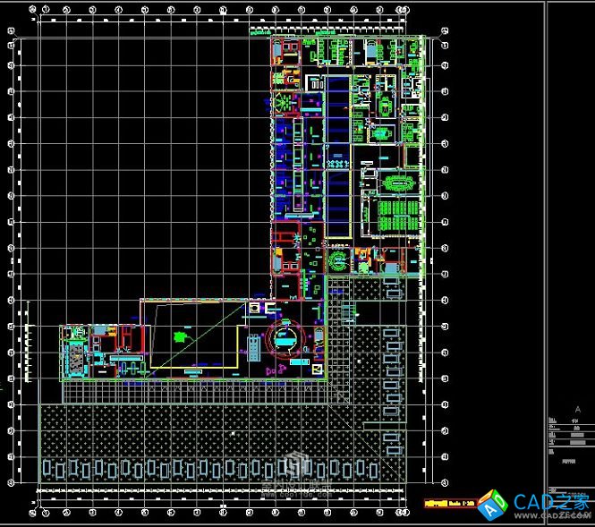Open the www.cadzj.com watermark link
595x527 pixels.
click(x=561, y=515)
